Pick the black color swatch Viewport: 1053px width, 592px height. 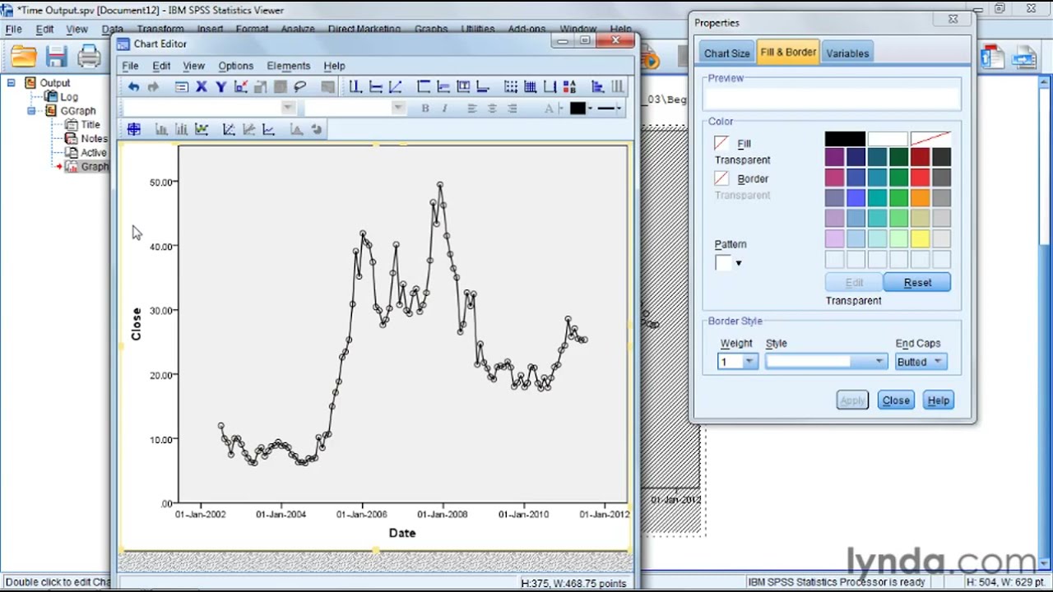(x=845, y=139)
